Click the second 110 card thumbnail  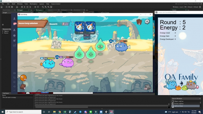(x=90, y=28)
